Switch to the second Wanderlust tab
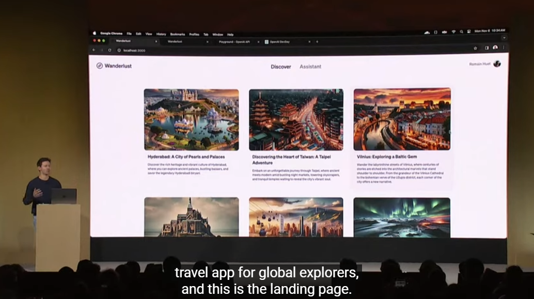 (185, 41)
